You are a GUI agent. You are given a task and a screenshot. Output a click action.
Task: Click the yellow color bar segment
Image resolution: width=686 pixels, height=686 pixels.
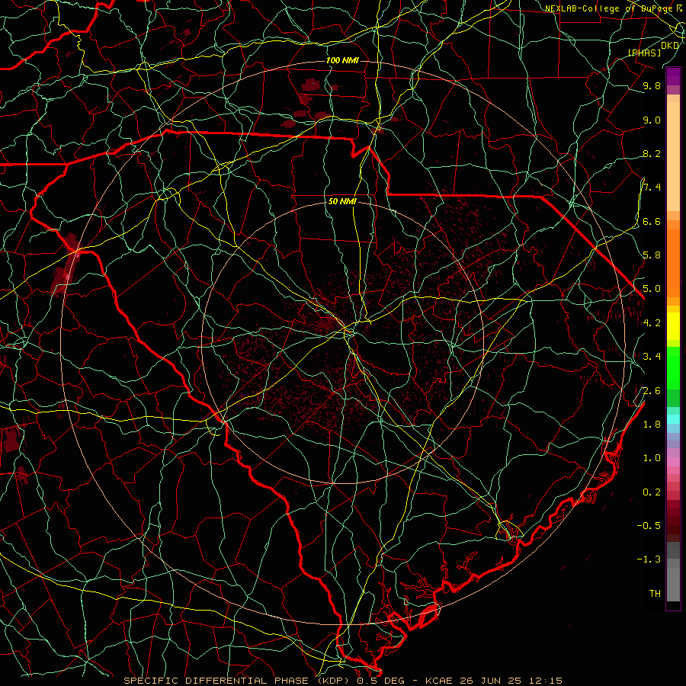click(673, 326)
